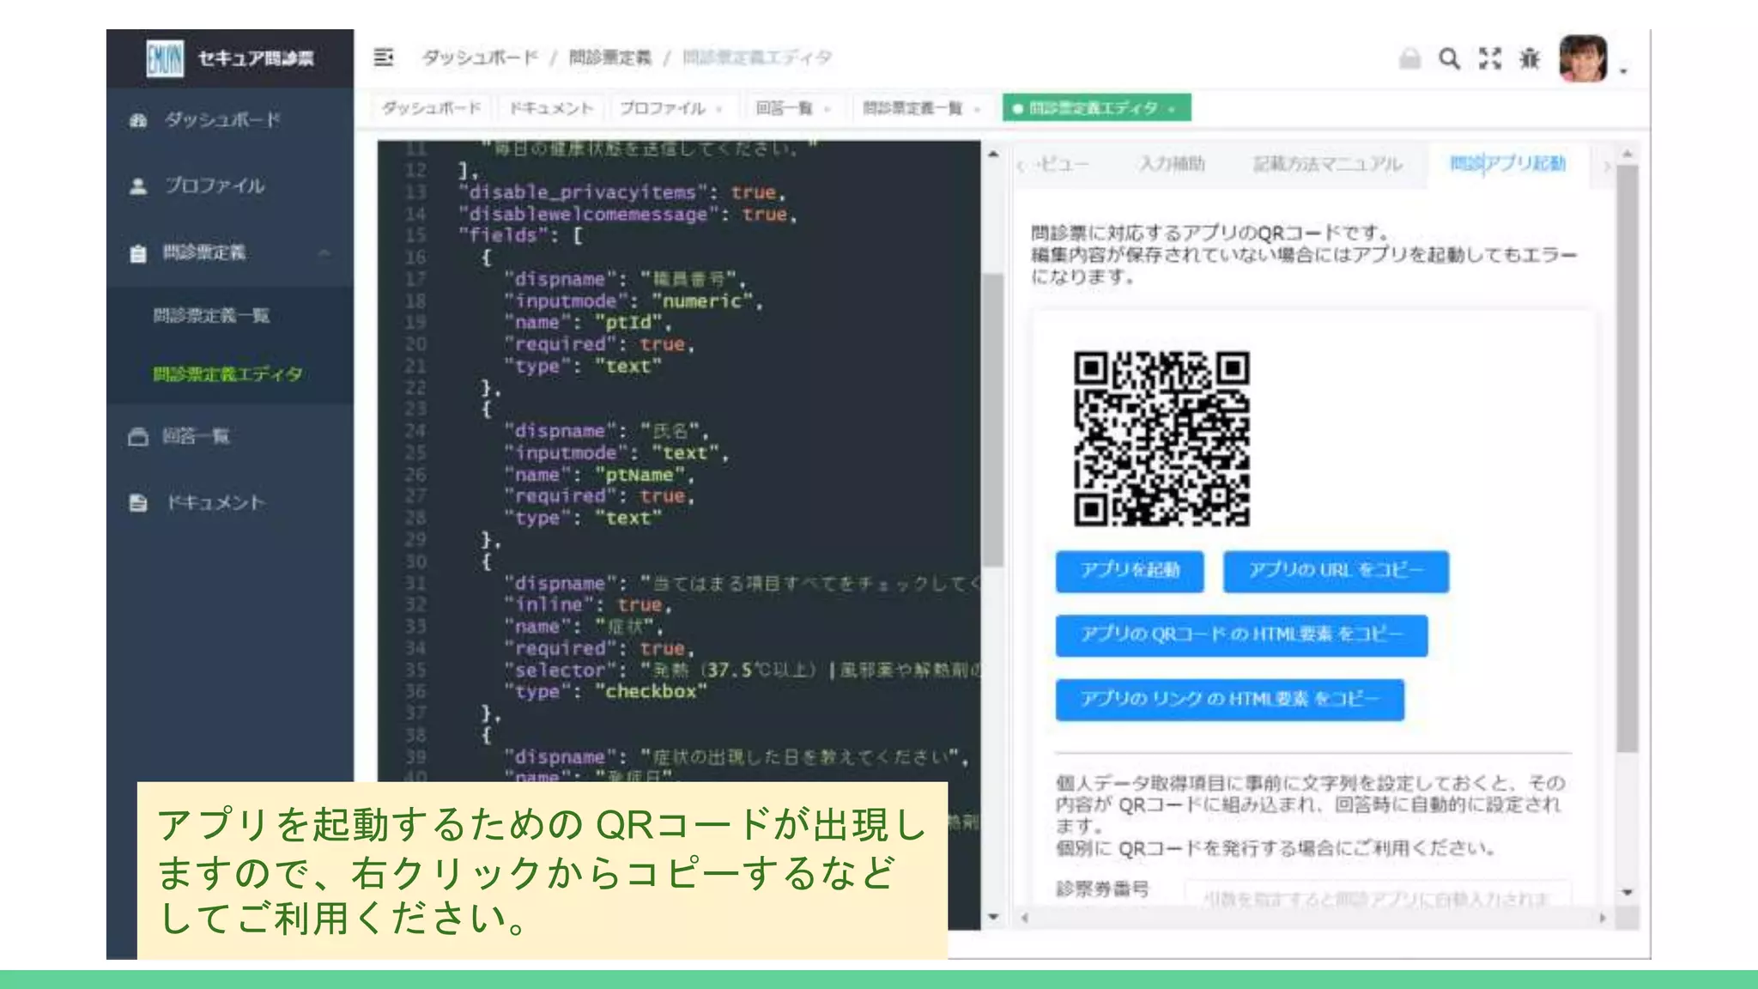The image size is (1758, 989).
Task: Click the "disable_privacyitems": true code line
Action: [623, 192]
